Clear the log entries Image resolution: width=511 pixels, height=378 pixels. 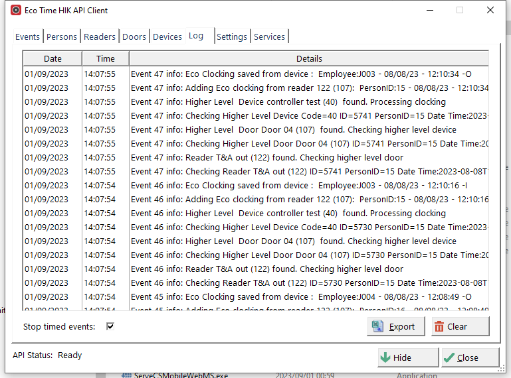click(459, 326)
